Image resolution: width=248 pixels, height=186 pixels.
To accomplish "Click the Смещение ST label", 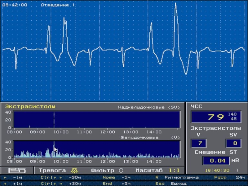I will click(215, 152).
